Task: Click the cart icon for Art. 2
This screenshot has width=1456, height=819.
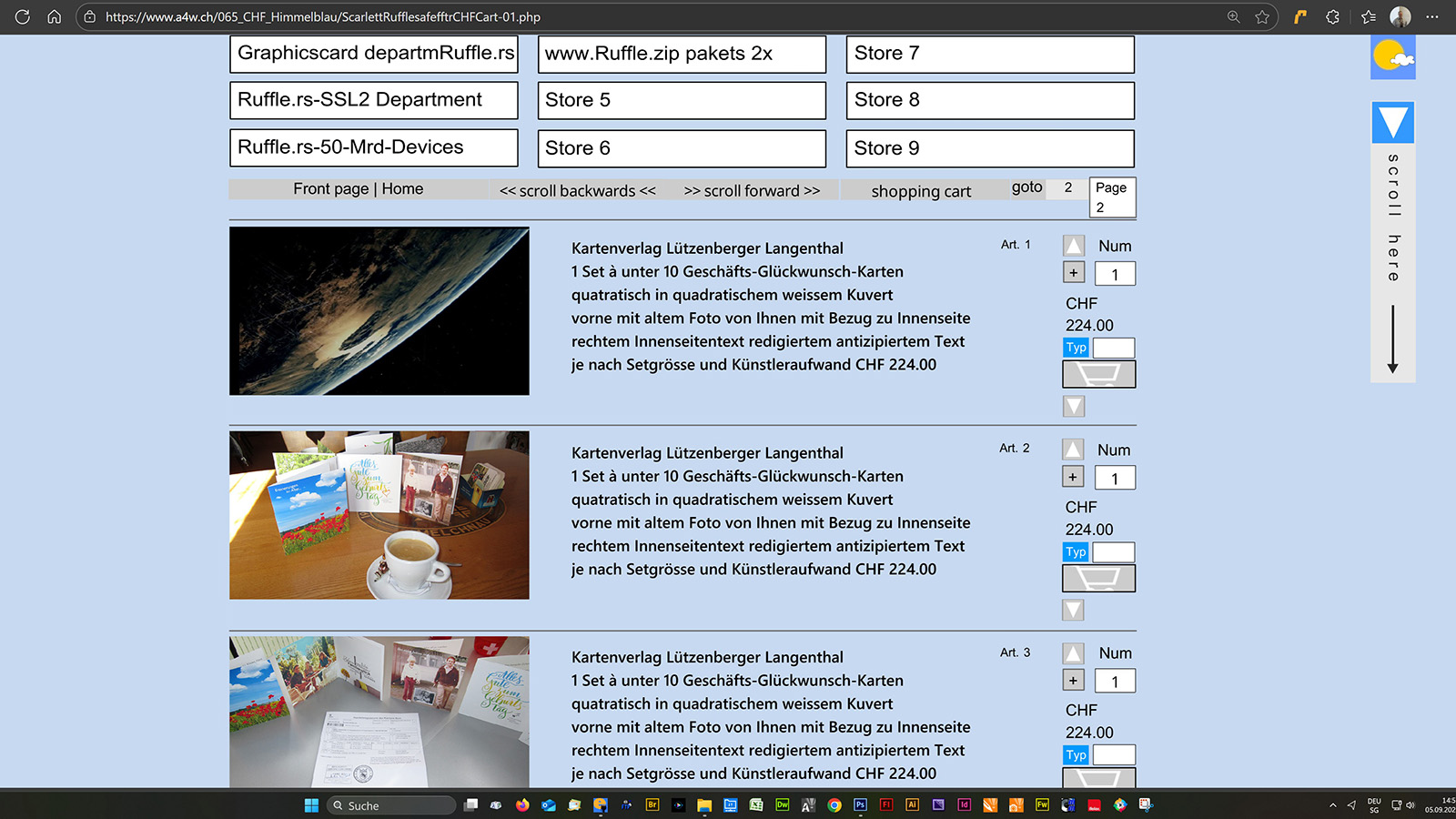Action: click(1098, 578)
